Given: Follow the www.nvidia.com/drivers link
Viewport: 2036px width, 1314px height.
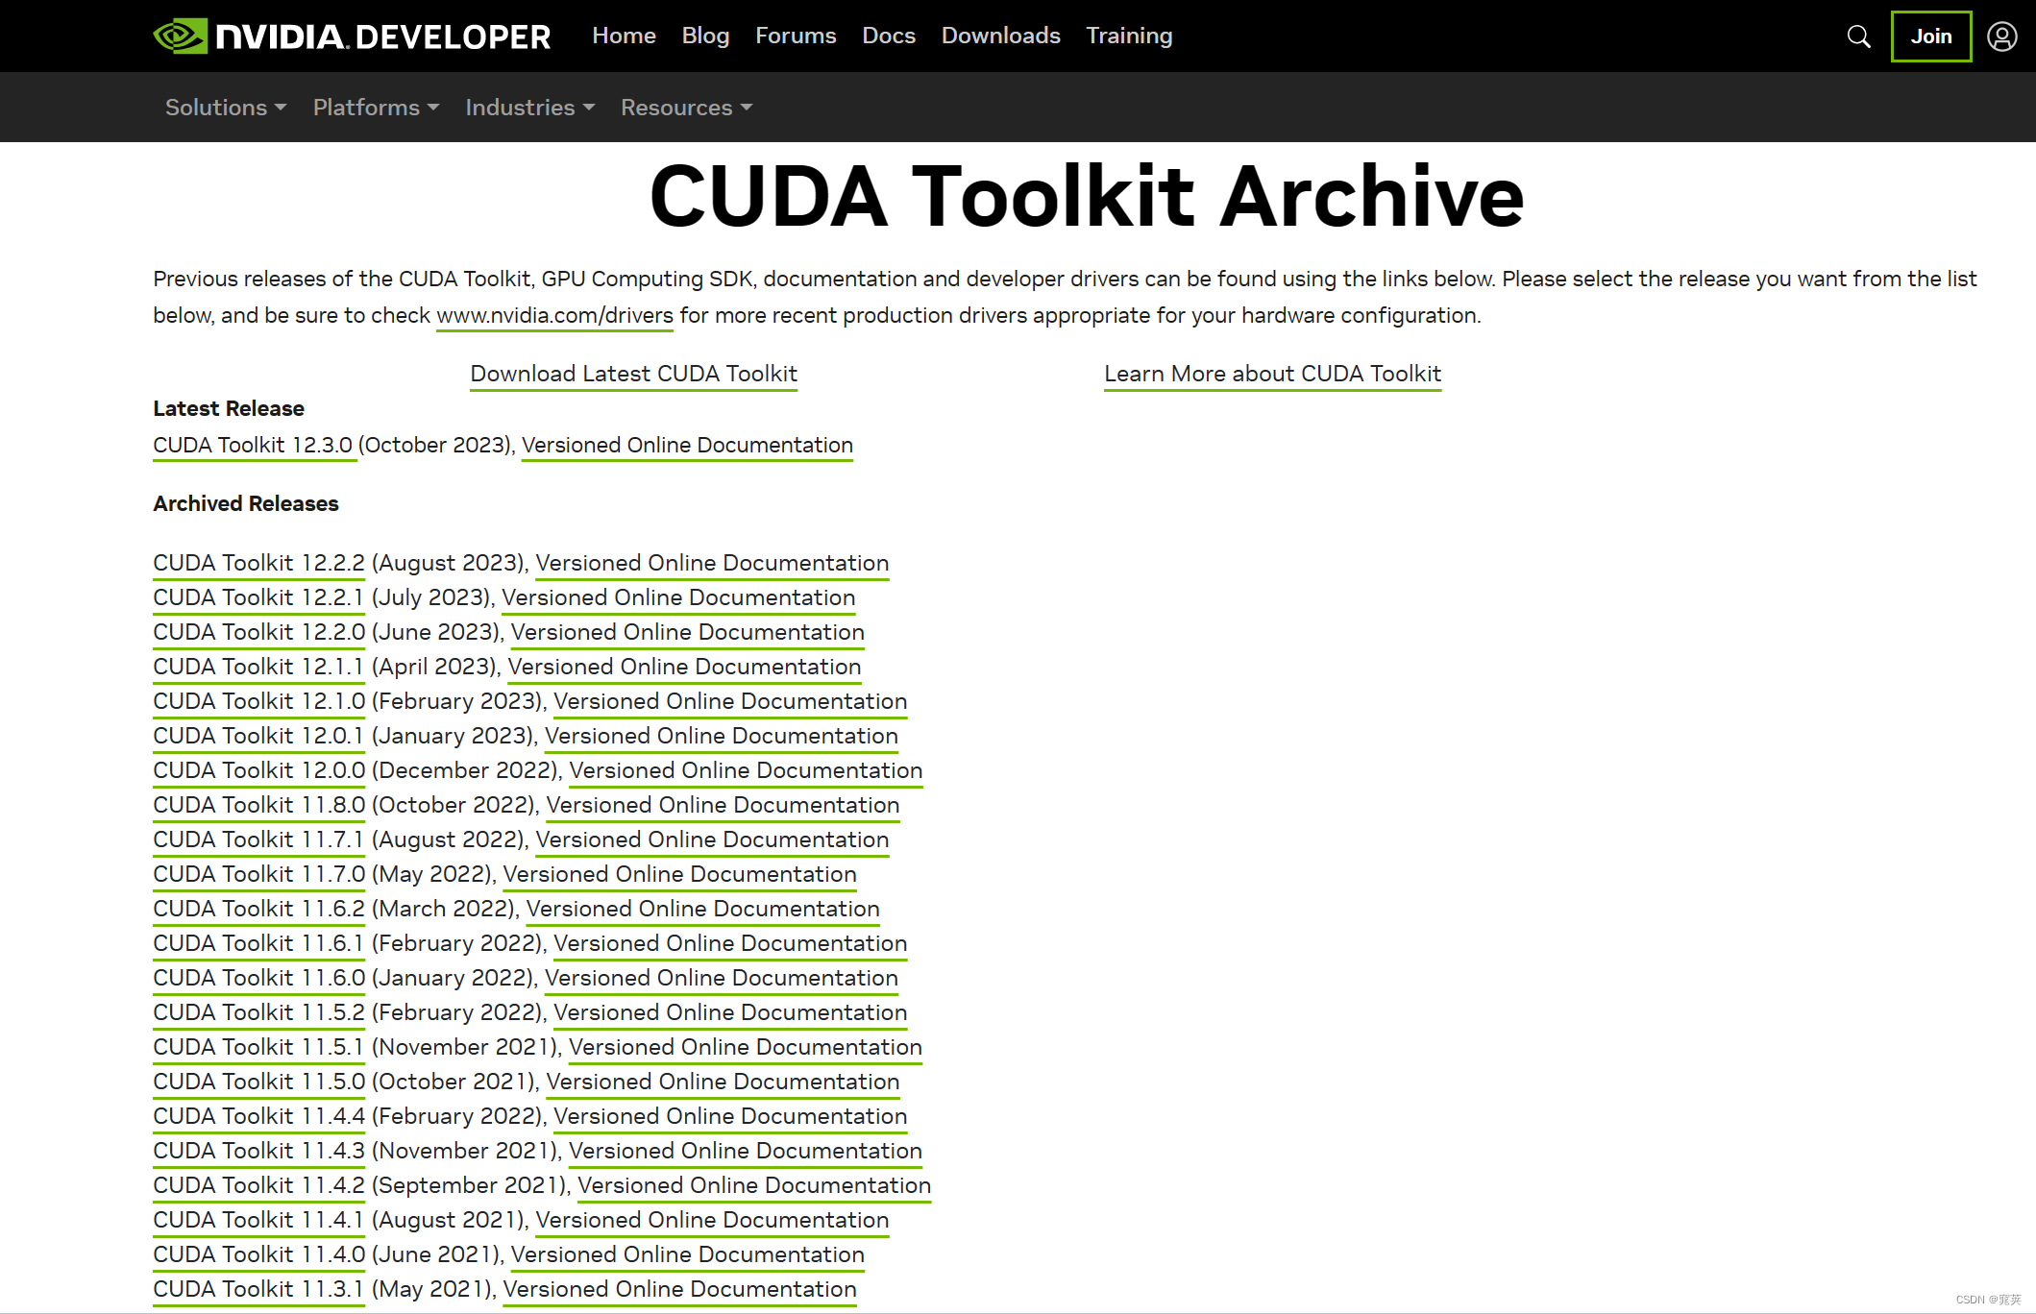Looking at the screenshot, I should coord(554,315).
